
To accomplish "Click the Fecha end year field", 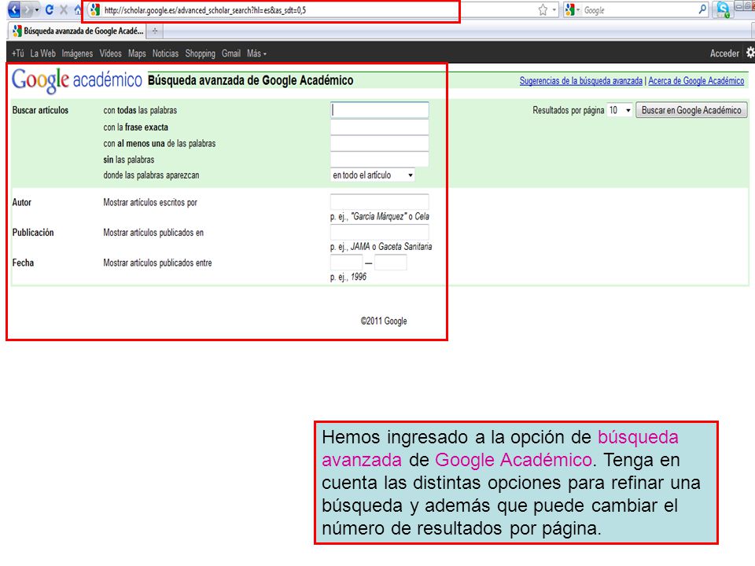I will point(391,263).
